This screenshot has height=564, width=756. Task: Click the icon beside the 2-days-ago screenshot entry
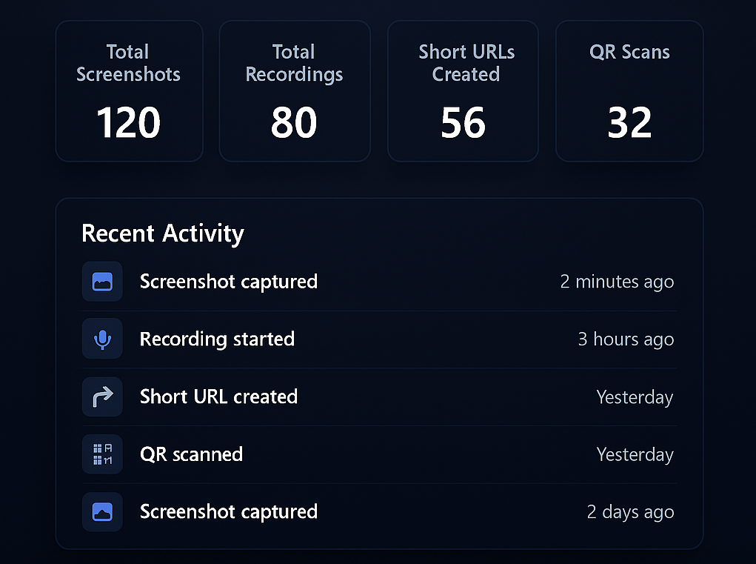point(102,511)
